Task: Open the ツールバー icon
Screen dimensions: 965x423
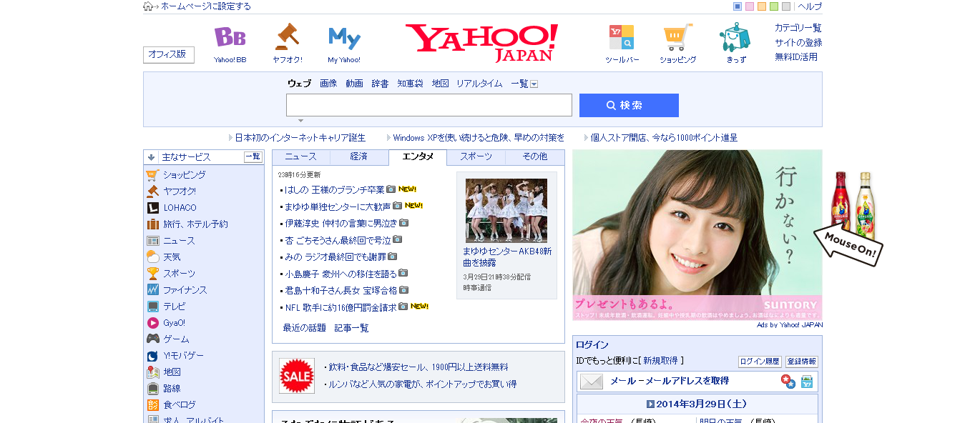Action: point(622,37)
